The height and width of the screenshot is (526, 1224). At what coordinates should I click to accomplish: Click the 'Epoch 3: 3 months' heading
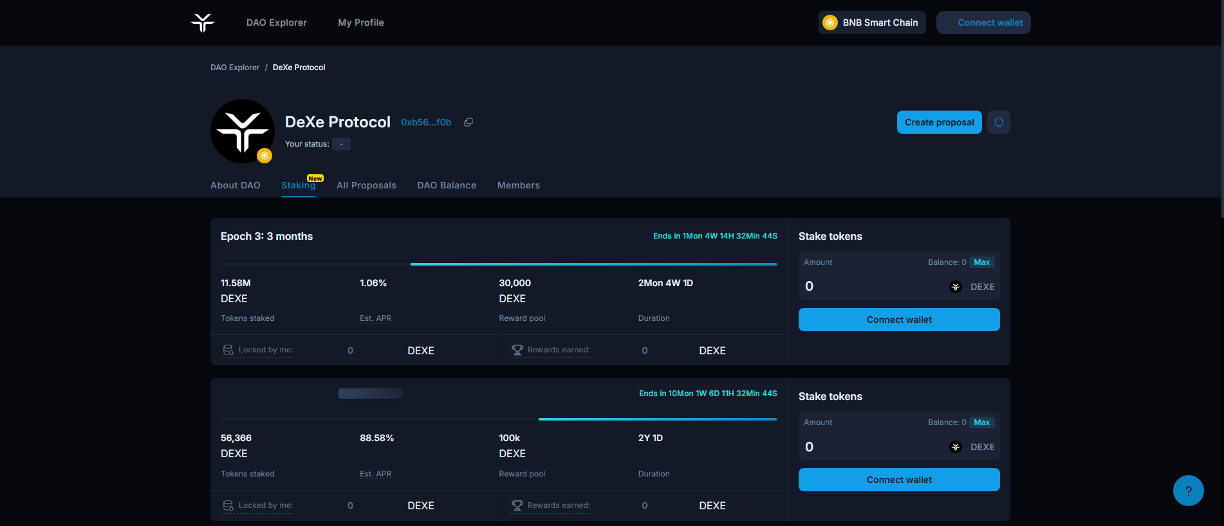tap(266, 236)
